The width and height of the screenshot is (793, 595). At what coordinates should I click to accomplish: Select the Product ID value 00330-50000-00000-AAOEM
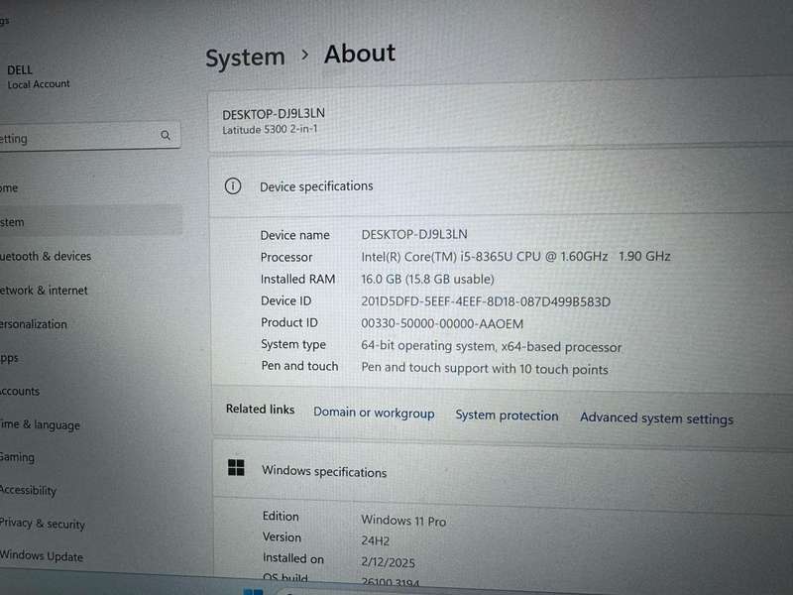pos(442,324)
